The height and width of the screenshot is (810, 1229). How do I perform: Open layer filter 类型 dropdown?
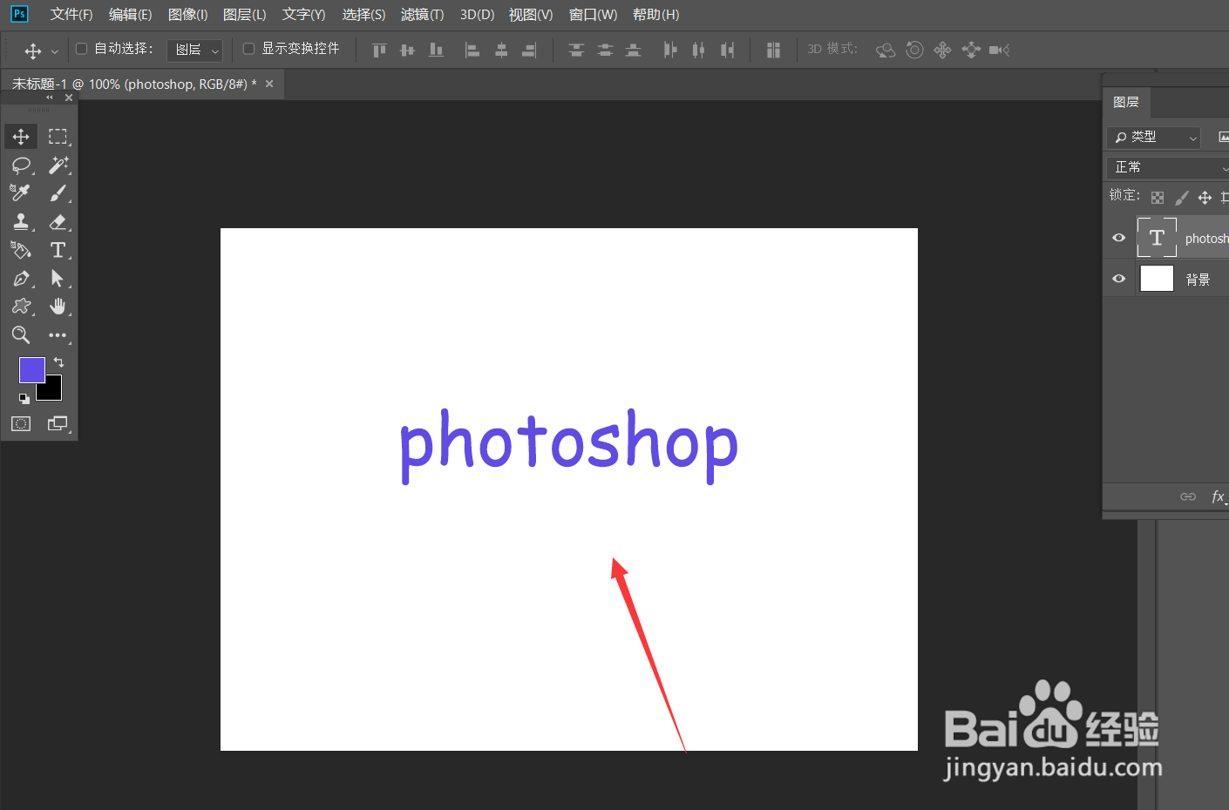1154,138
